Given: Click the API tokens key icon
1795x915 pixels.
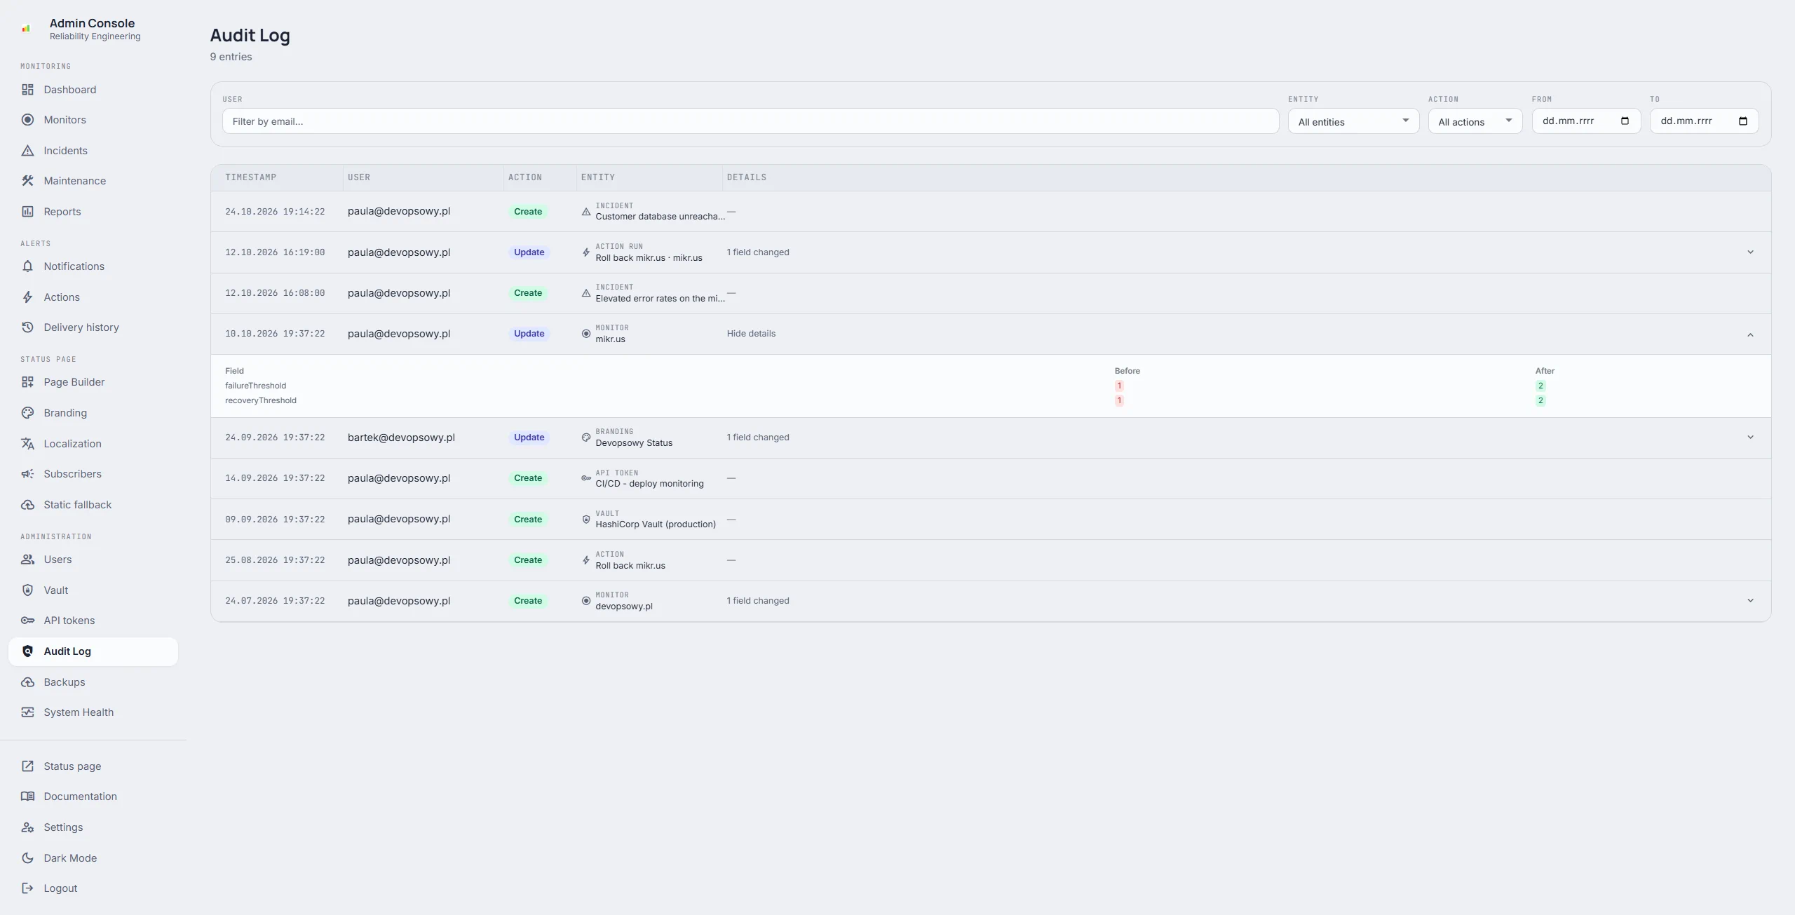Looking at the screenshot, I should coord(27,621).
